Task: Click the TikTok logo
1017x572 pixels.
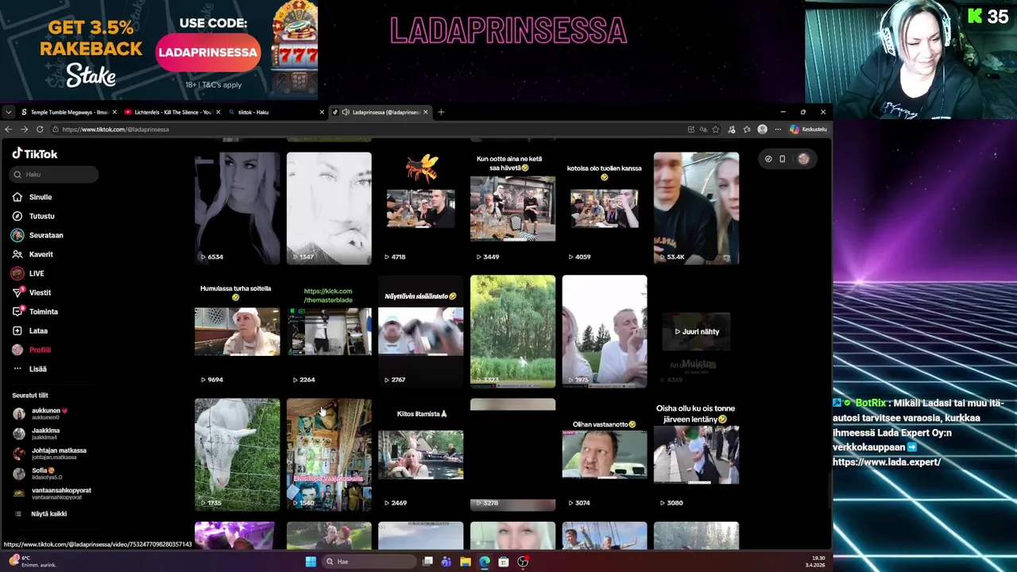Action: click(35, 154)
